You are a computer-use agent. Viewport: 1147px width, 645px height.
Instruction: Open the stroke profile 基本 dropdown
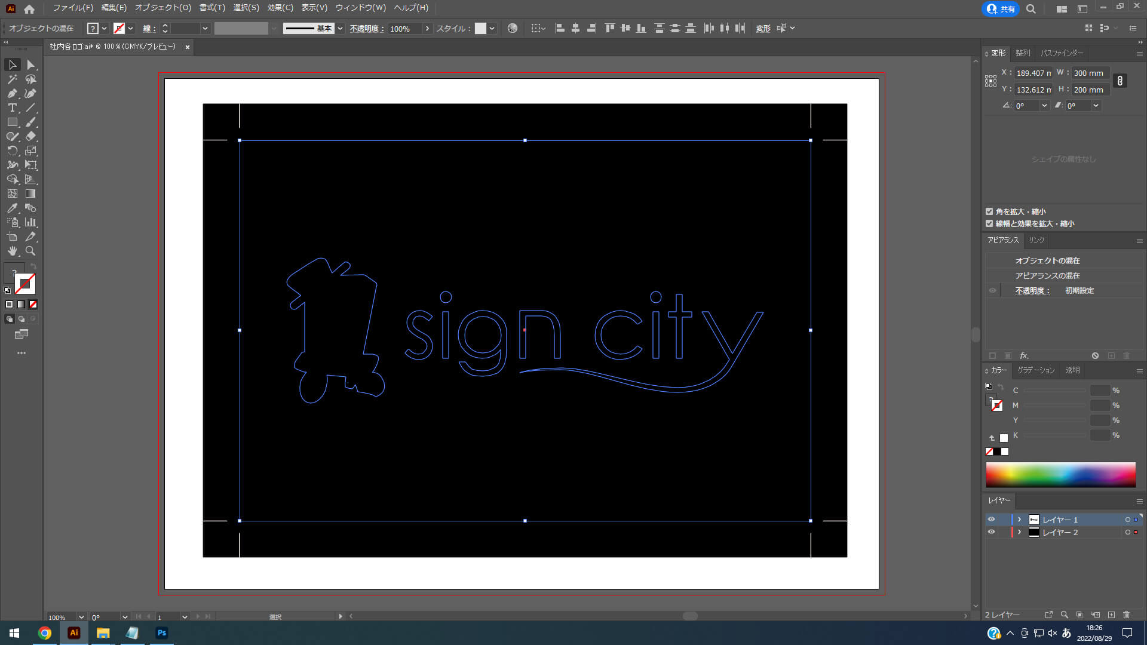(x=340, y=28)
